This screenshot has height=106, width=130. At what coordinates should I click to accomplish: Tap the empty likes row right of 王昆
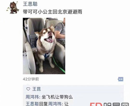[x=82, y=89]
